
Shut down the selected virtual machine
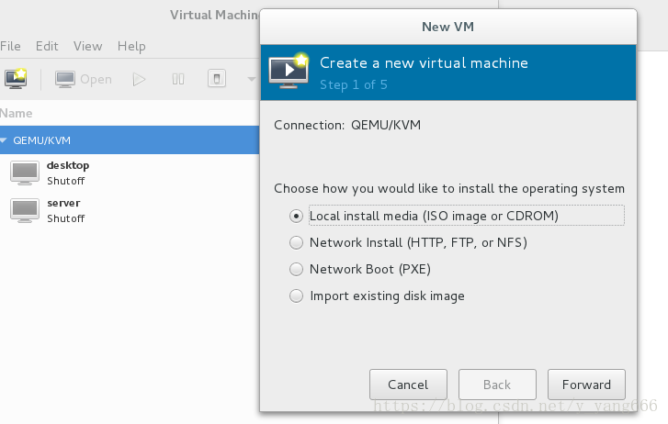tap(217, 79)
